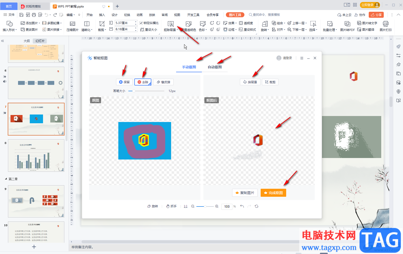Select the 橡皮擦 eraser tool in dialog
Image resolution: width=403 pixels, height=254 pixels.
click(163, 82)
